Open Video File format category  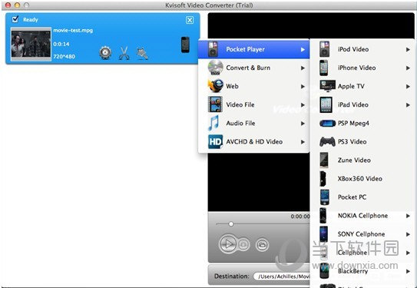coord(254,104)
